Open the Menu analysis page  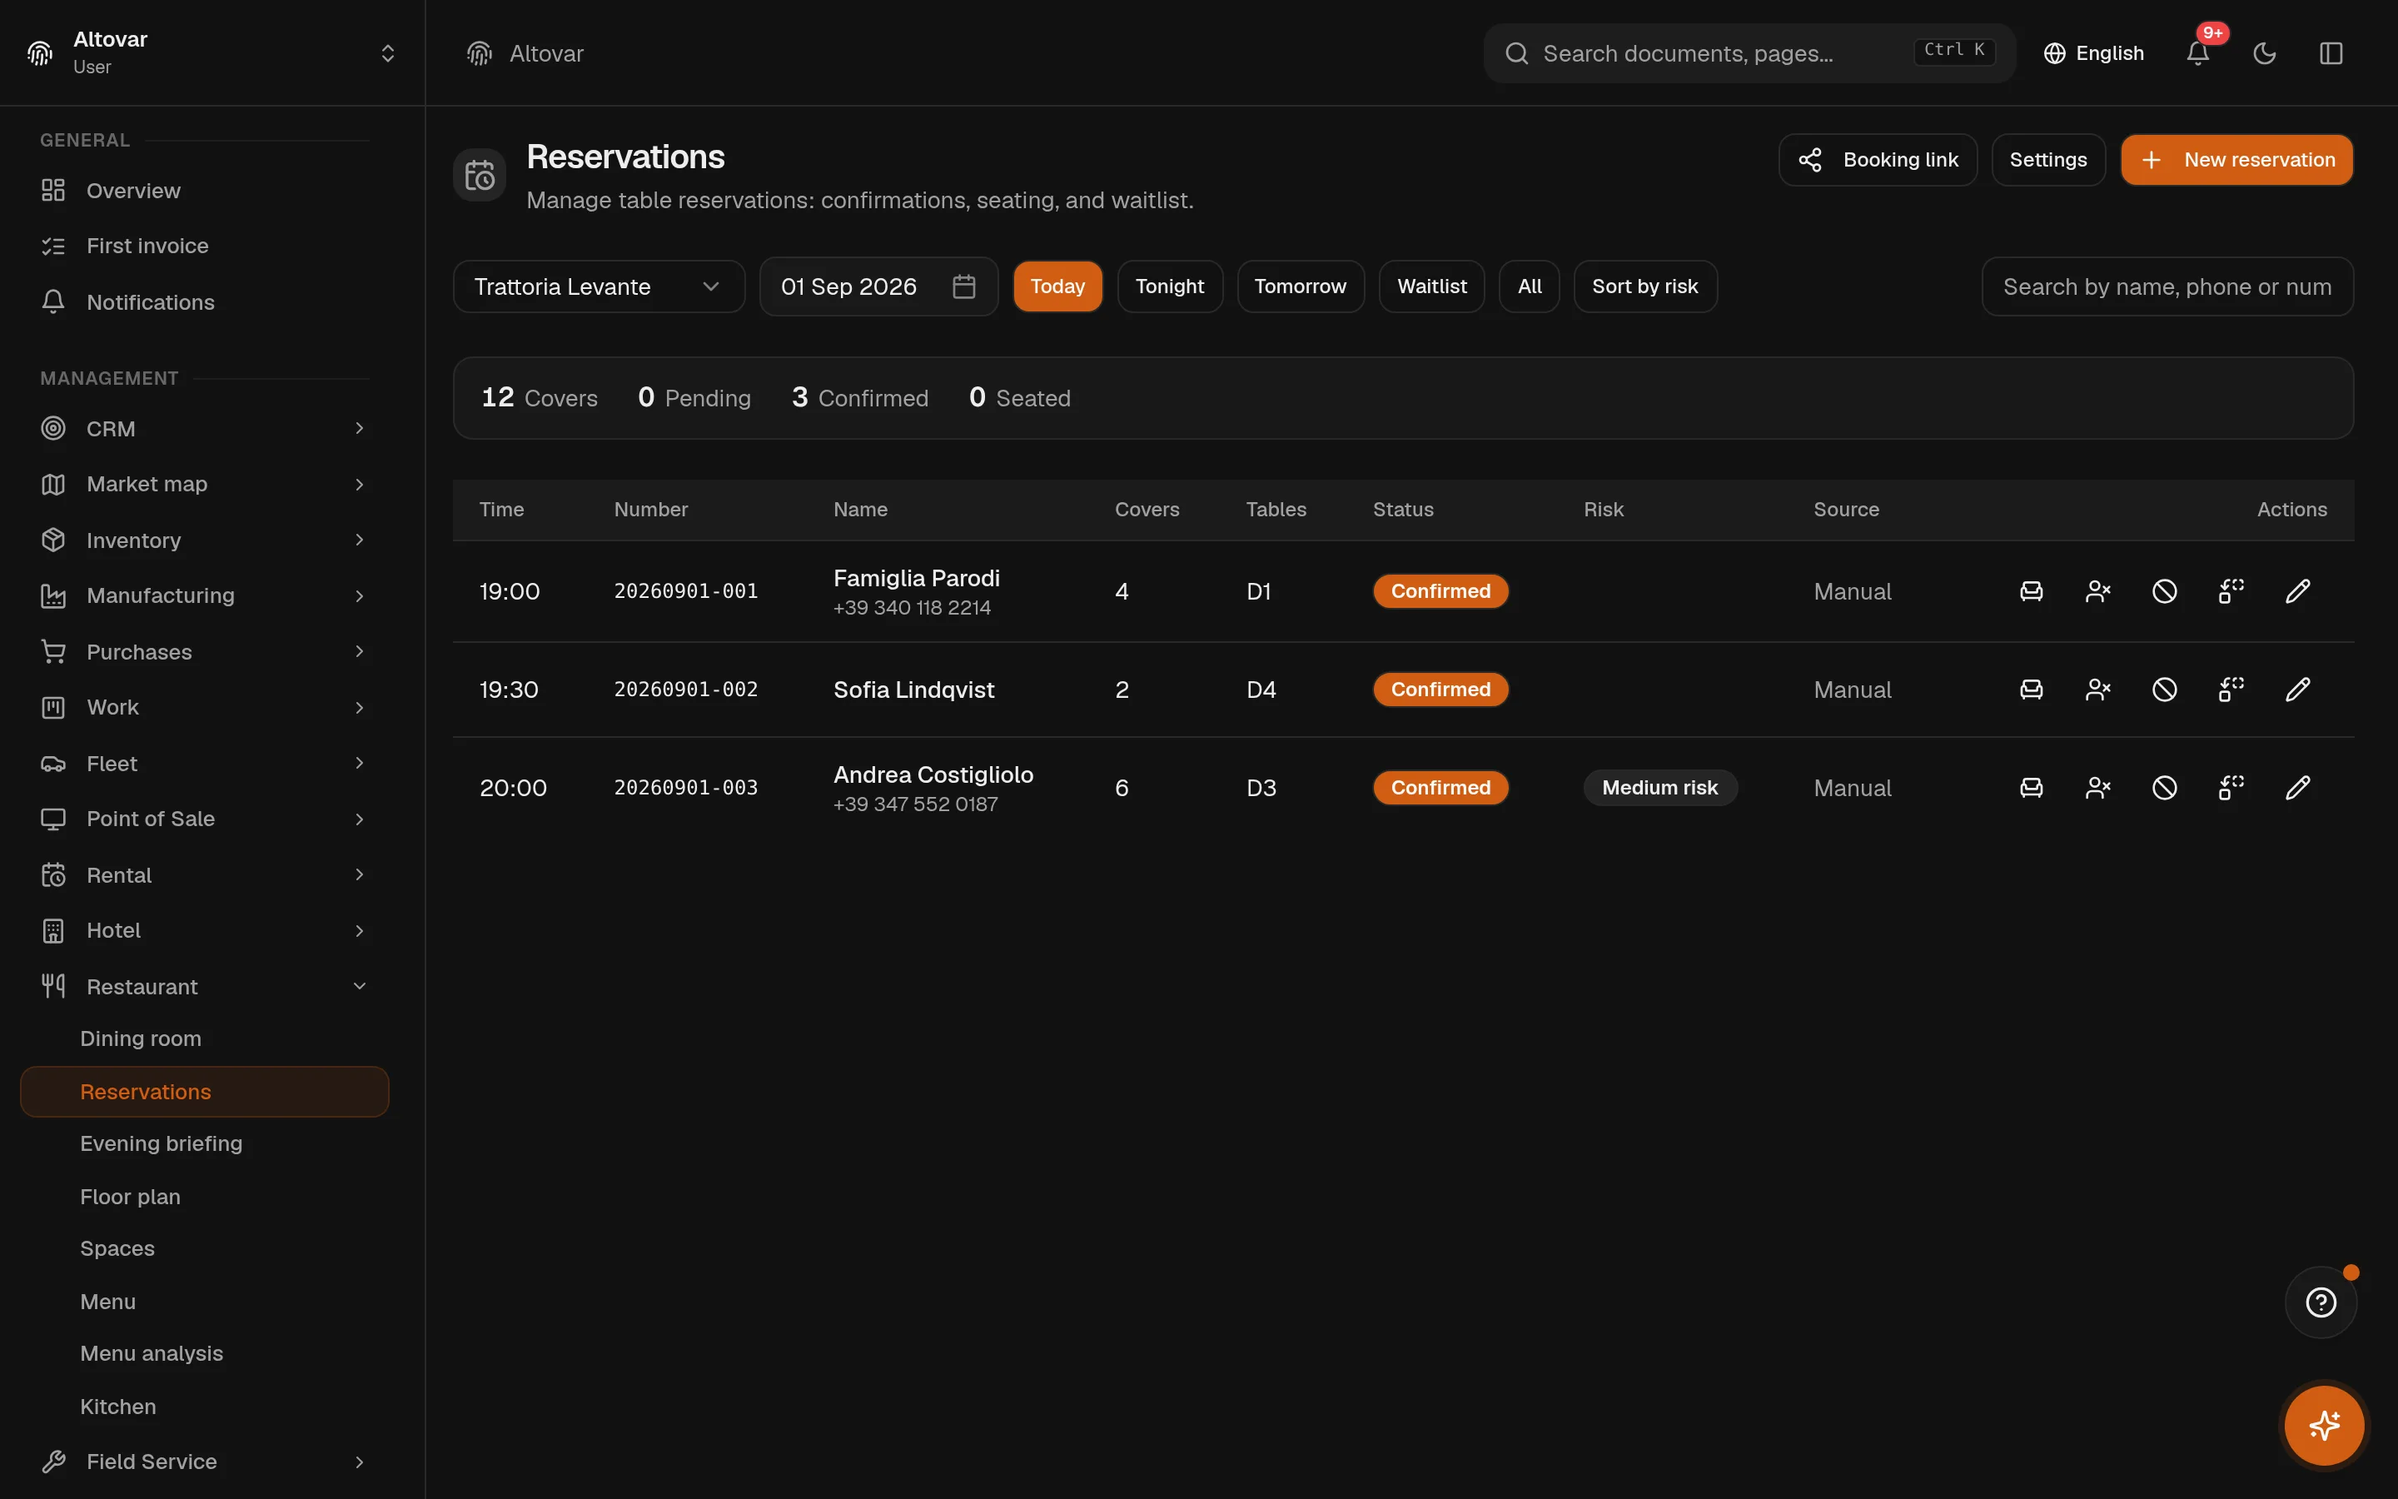click(x=204, y=1353)
